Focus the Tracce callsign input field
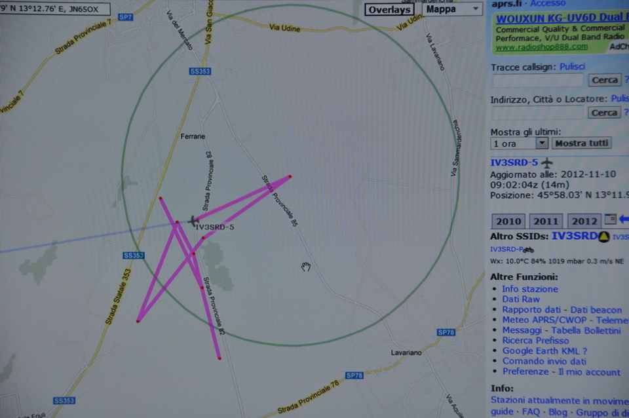629x418 pixels. pos(537,80)
